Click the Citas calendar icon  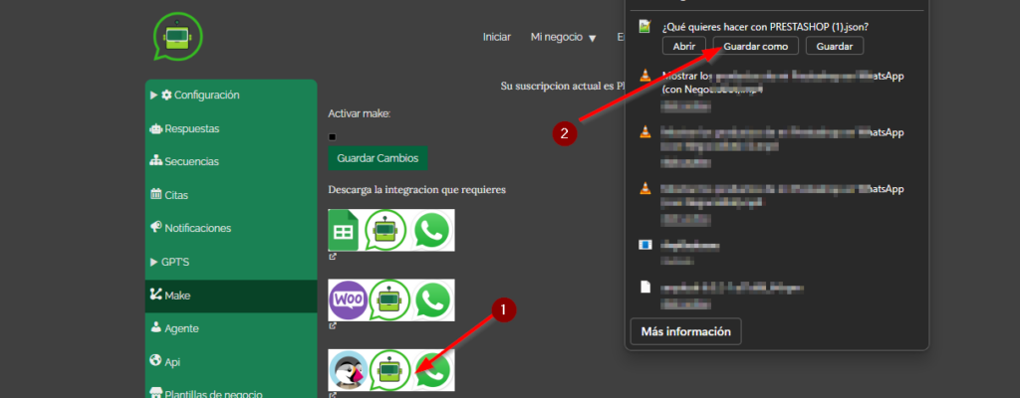coord(156,194)
